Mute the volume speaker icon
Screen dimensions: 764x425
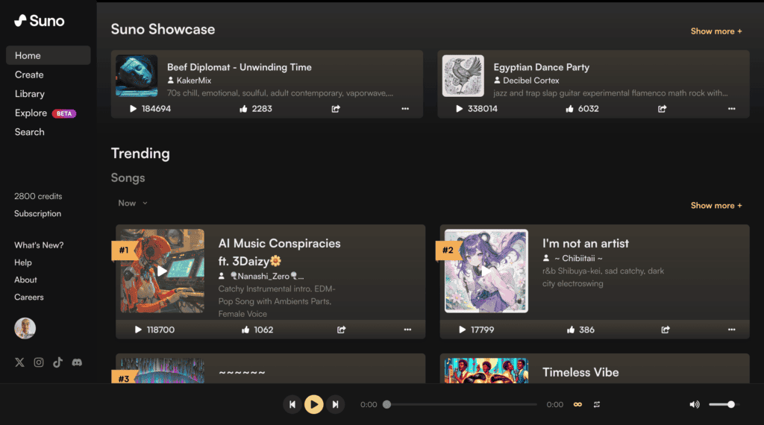click(695, 405)
